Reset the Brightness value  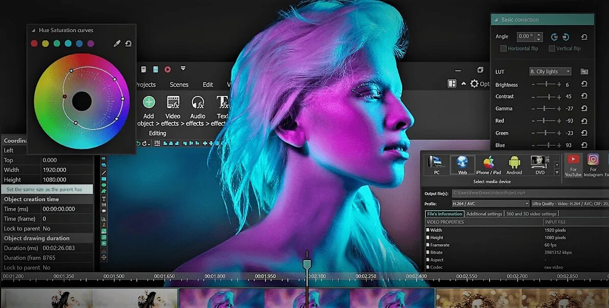[584, 84]
